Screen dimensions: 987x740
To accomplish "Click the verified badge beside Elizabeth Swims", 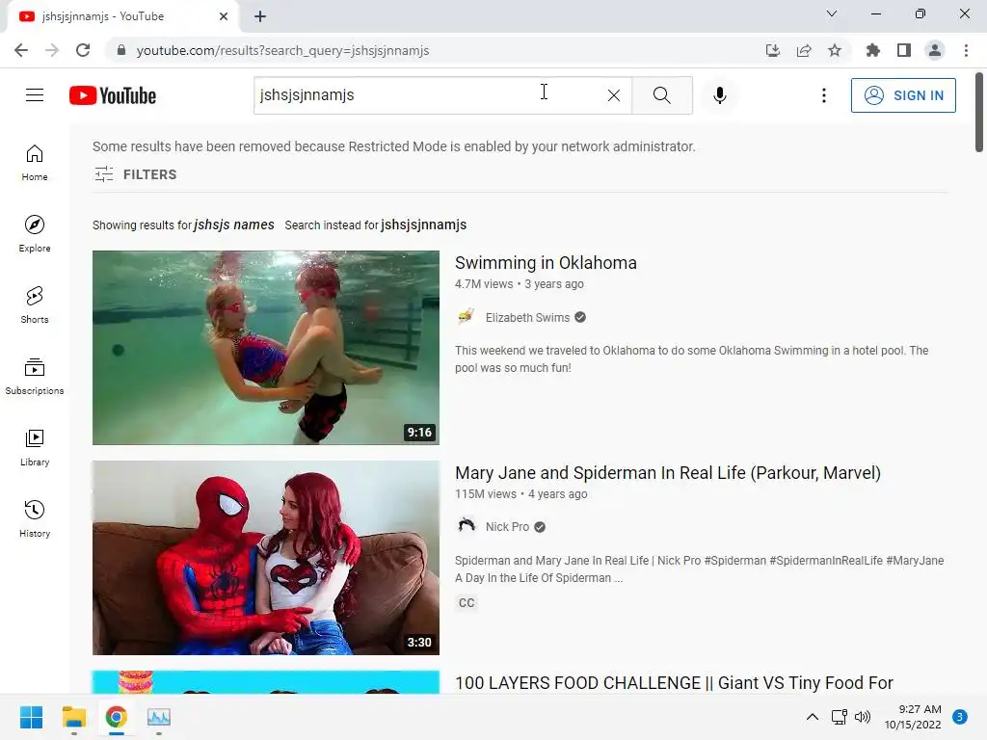I will (580, 318).
